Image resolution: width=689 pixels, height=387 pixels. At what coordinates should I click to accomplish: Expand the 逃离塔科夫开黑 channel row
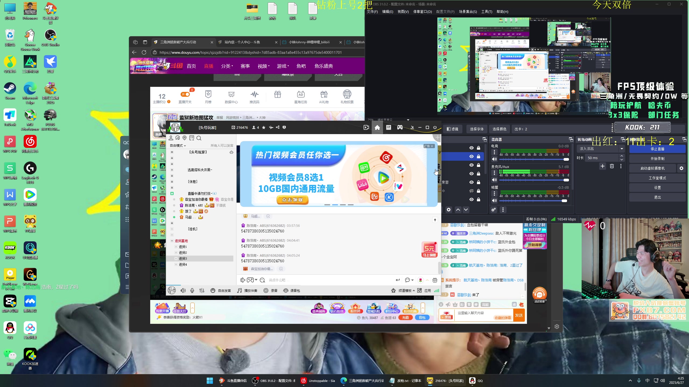coord(172,170)
